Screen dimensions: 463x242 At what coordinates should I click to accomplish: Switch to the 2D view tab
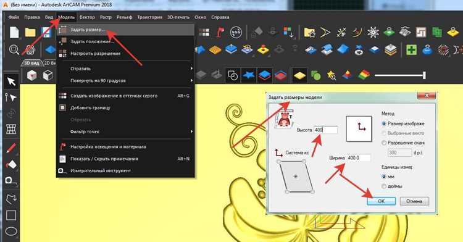coord(49,63)
